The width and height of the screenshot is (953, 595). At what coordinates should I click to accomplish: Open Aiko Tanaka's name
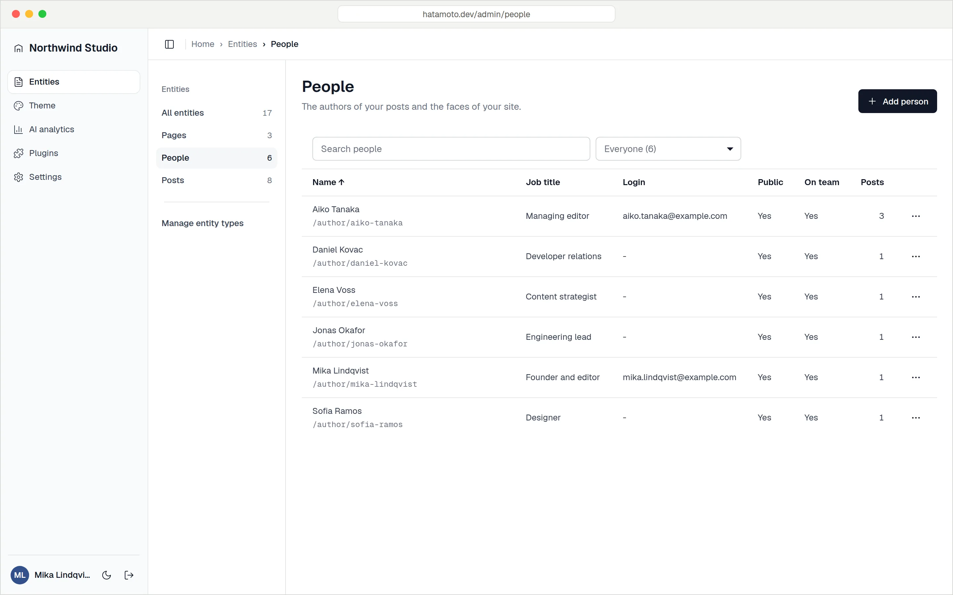coord(336,209)
